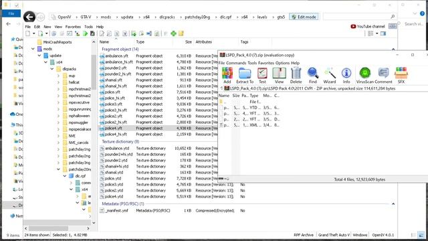
Task: Collapse the update tree node
Action: click(x=39, y=56)
